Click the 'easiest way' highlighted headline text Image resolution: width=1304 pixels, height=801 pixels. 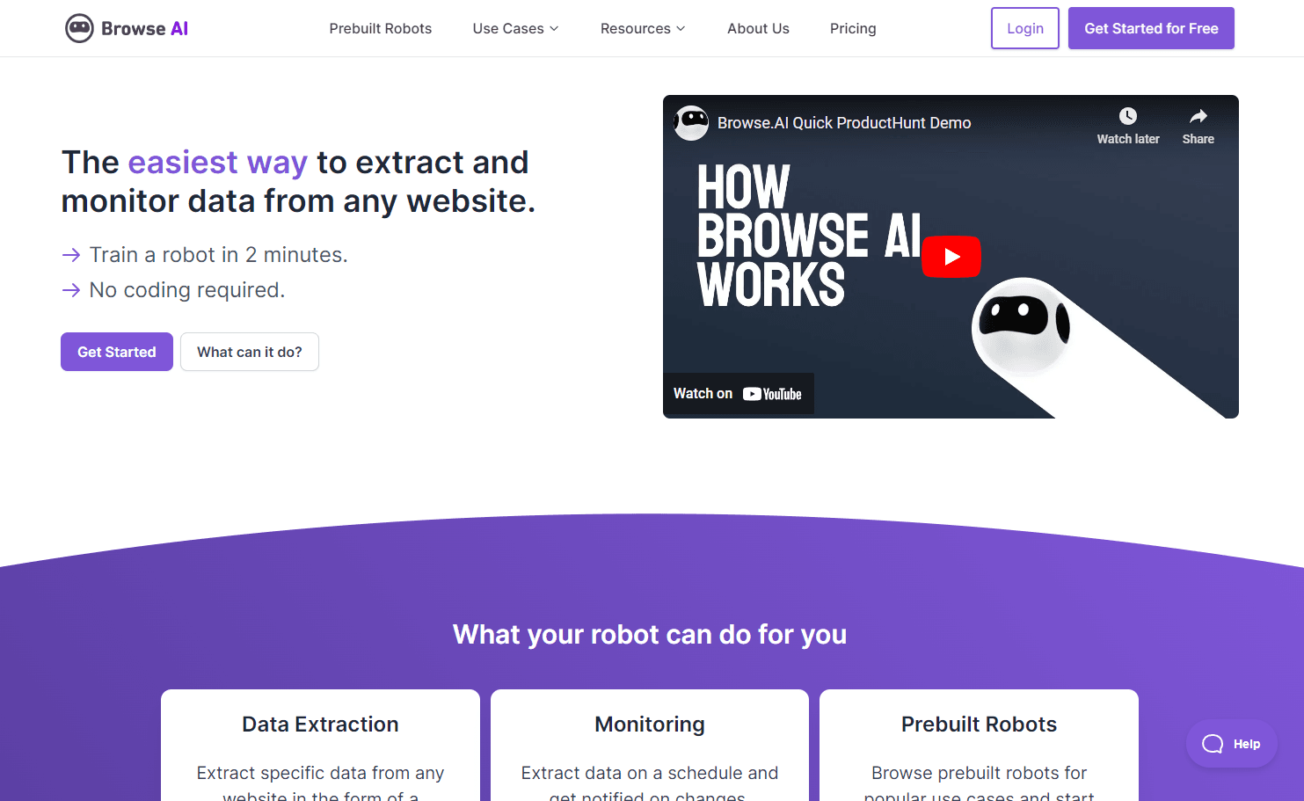click(x=218, y=163)
